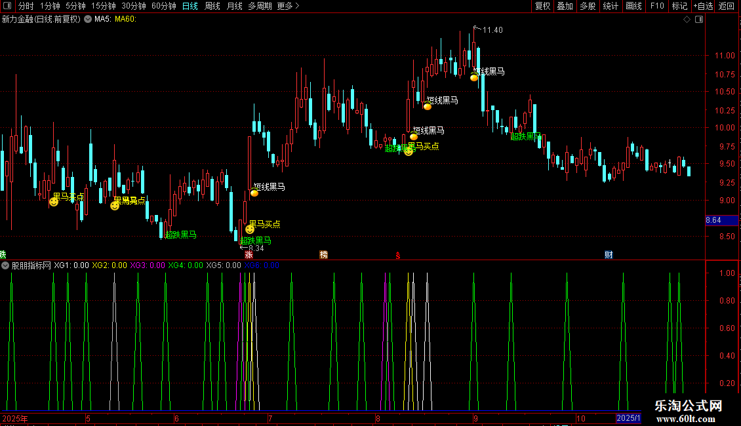The height and width of the screenshot is (426, 741).
Task: Click the 黑马买点 smiley icon before month 5
Action: coord(115,205)
